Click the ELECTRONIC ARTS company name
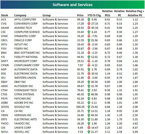This screenshot has height=134, width=145. pyautogui.click(x=26, y=119)
